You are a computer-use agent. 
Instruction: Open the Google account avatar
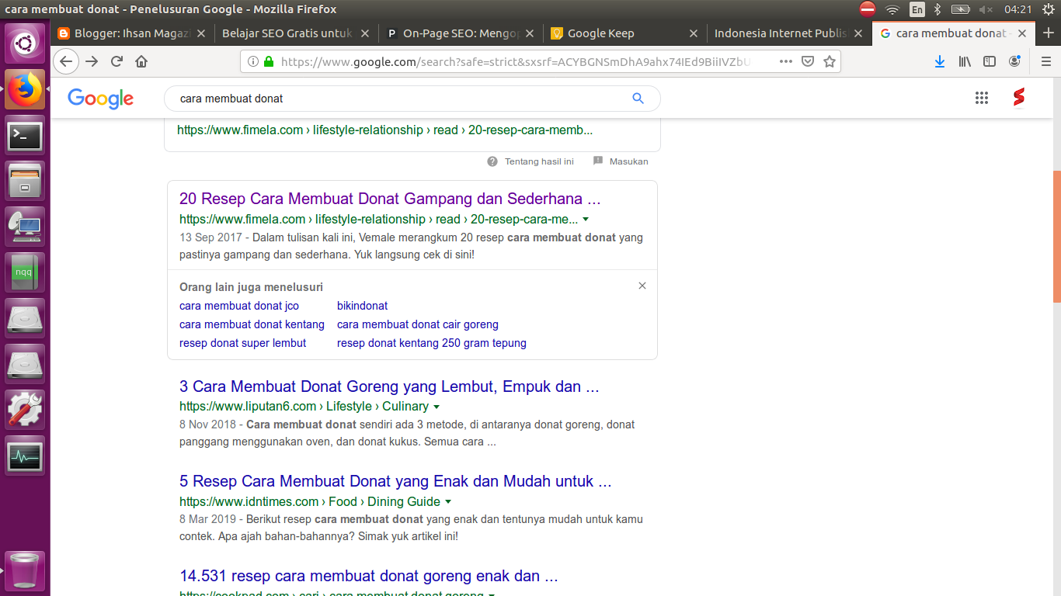click(x=1019, y=98)
